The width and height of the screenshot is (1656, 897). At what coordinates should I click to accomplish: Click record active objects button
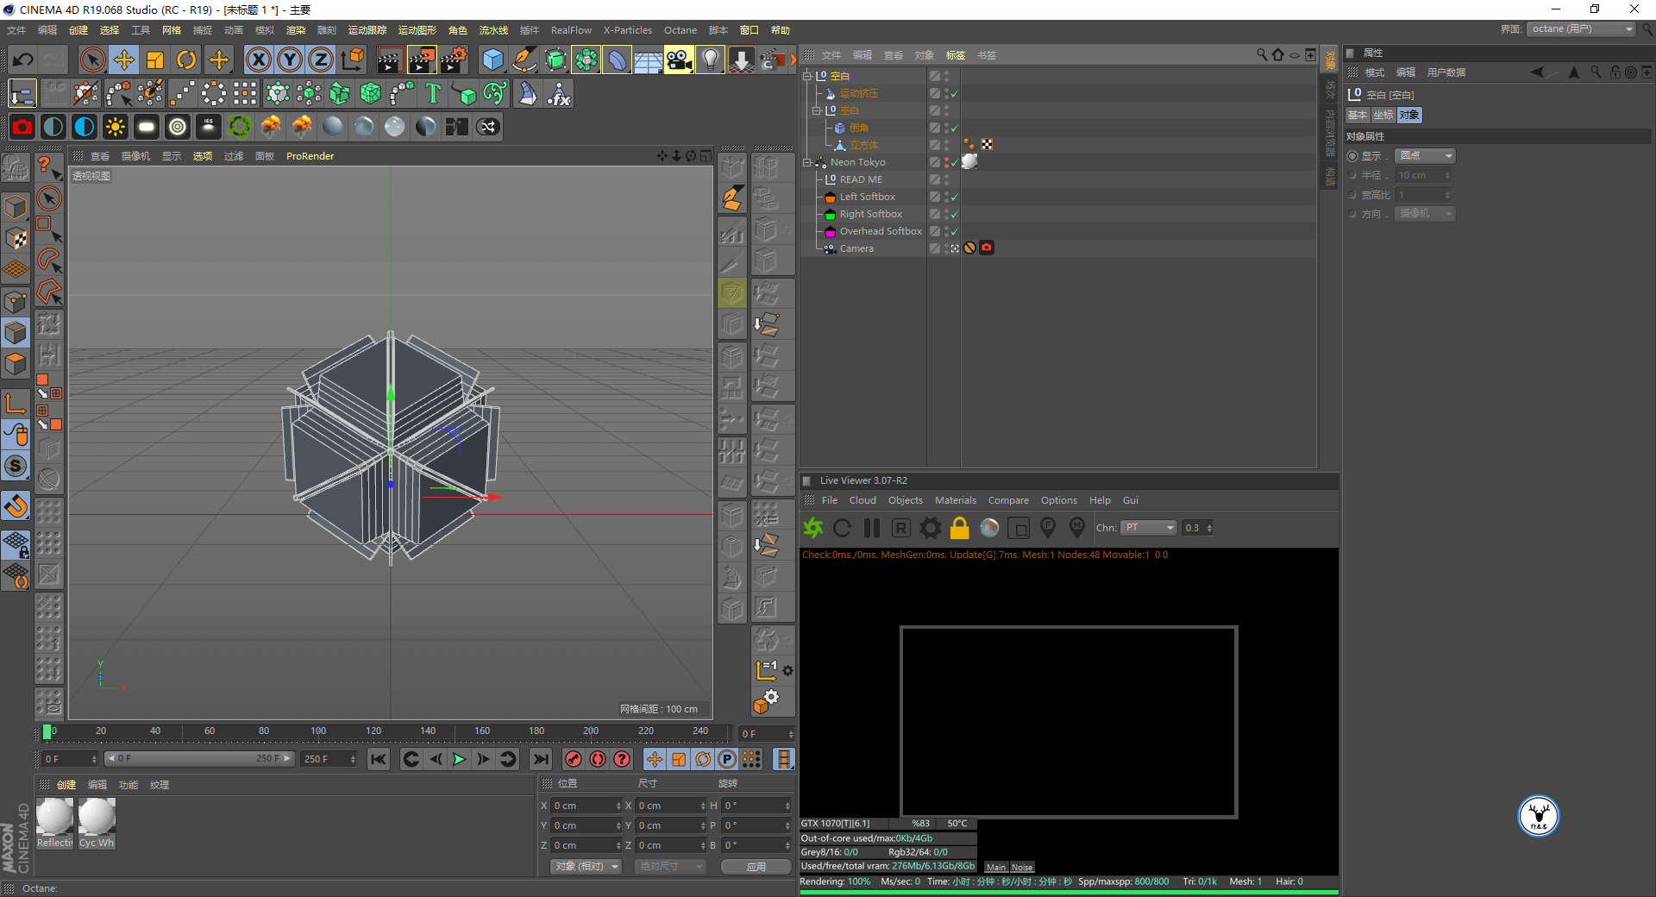pos(573,759)
